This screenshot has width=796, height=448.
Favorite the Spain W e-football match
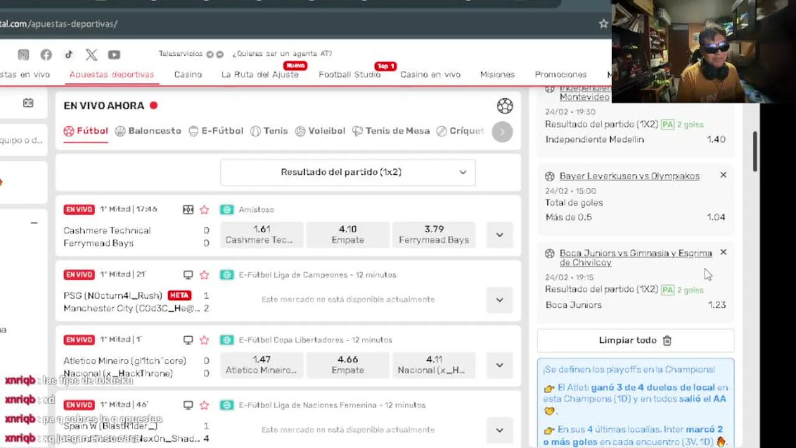pos(204,405)
